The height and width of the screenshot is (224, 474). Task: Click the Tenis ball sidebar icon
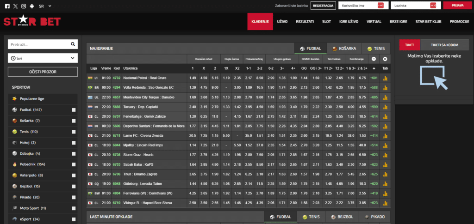(x=14, y=132)
